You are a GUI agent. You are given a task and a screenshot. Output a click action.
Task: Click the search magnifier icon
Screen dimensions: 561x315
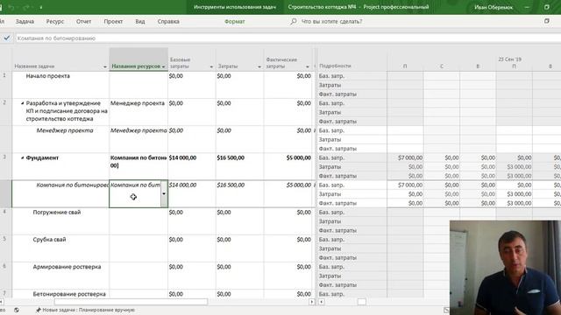[x=294, y=21]
